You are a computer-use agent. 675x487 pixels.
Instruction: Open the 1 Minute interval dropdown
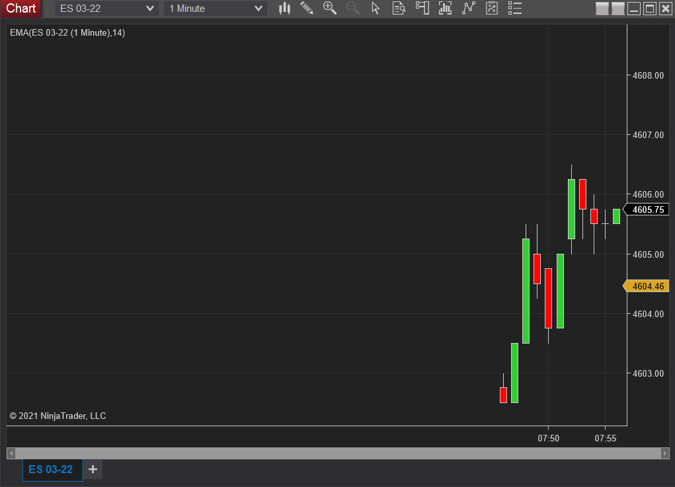[216, 9]
